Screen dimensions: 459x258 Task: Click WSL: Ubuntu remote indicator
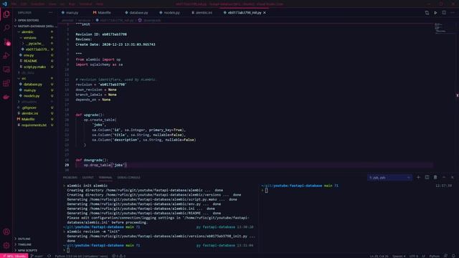[x=14, y=256]
